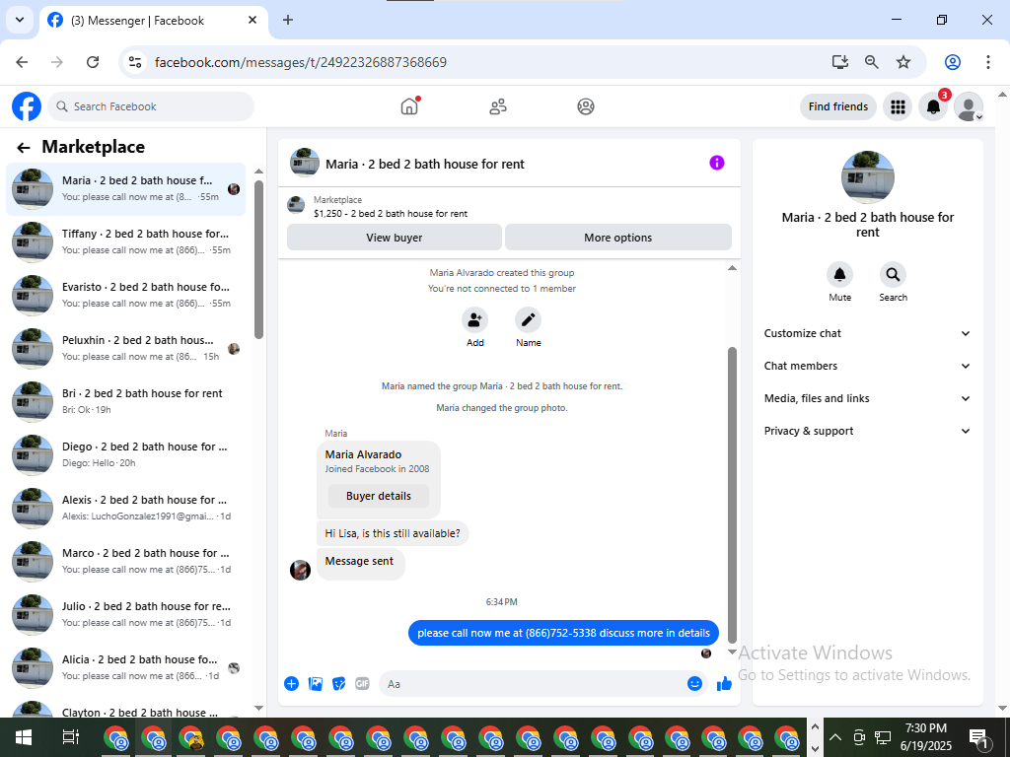Viewport: 1010px width, 757px height.
Task: Open the Windows notification center
Action: 979,737
